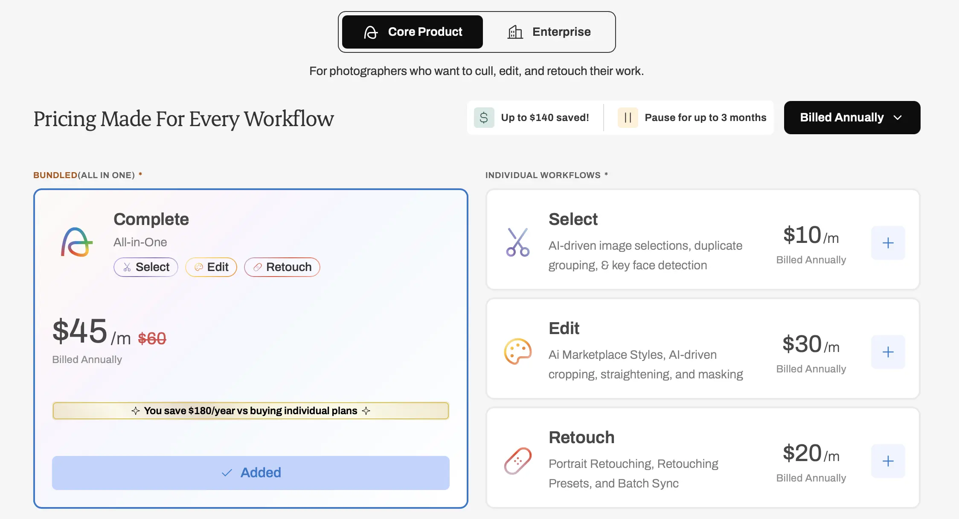Image resolution: width=959 pixels, height=519 pixels.
Task: Click the palette icon on Edit card
Action: point(518,352)
